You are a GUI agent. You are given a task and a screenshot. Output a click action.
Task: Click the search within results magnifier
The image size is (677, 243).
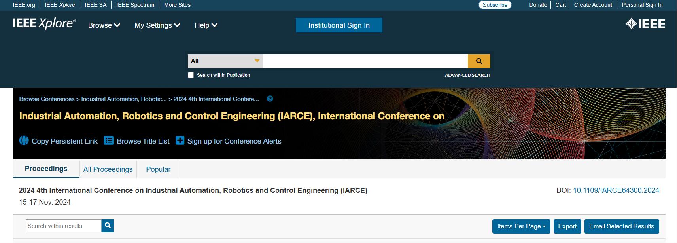[x=108, y=226]
